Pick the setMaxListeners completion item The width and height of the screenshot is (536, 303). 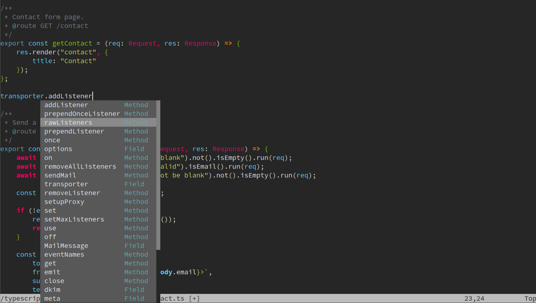coord(74,219)
